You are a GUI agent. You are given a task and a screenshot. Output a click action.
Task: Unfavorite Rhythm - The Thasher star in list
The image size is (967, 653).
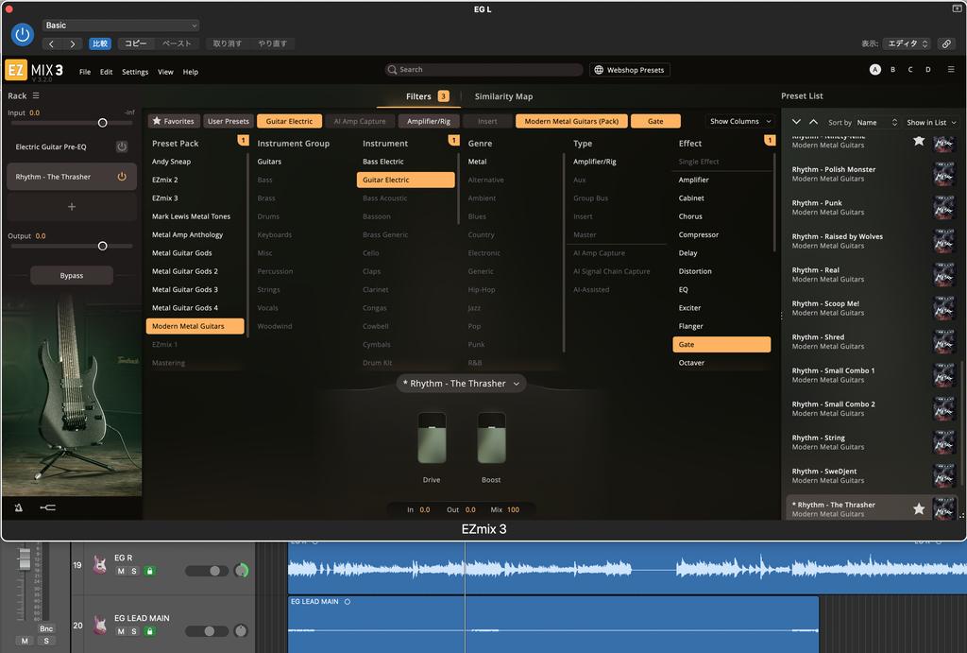[918, 508]
